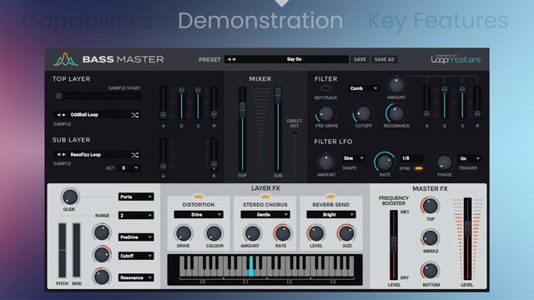Click the Reverb Send Size knob
Screen dimensions: 534x300
(346, 233)
